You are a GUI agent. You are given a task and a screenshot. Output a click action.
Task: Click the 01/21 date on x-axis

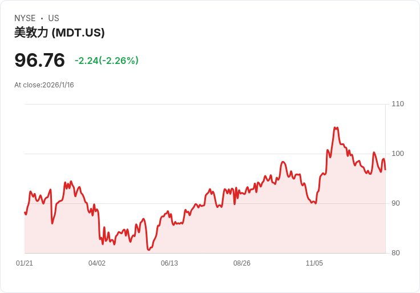(25, 263)
